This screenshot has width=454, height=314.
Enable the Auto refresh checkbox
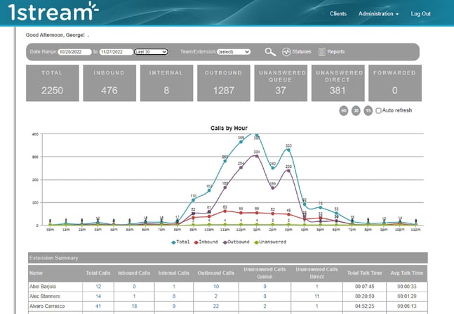pos(378,111)
